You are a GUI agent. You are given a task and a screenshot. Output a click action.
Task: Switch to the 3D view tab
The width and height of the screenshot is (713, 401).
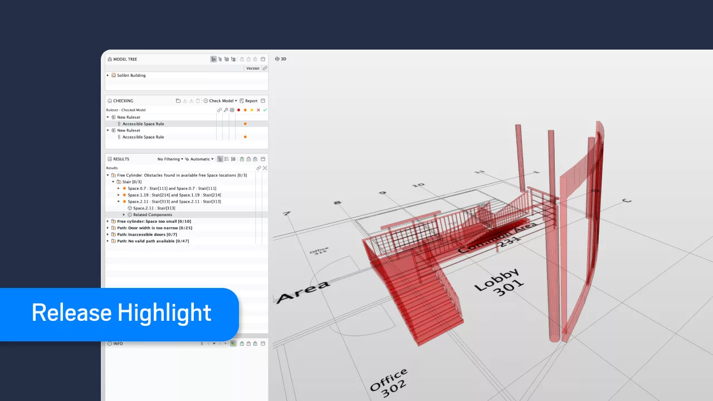point(281,59)
